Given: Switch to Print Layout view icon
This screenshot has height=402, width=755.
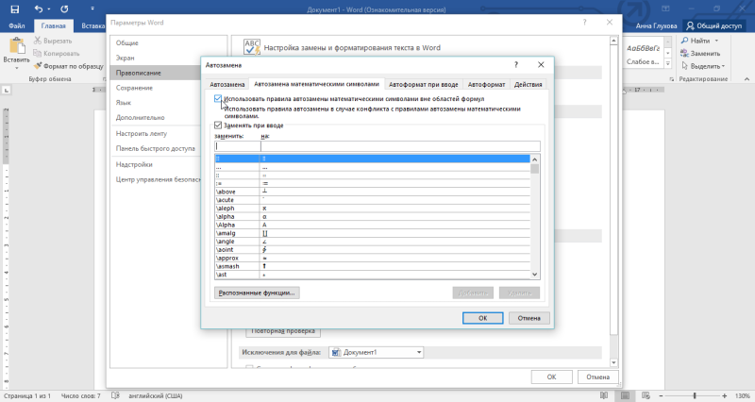Looking at the screenshot, I should (625, 395).
